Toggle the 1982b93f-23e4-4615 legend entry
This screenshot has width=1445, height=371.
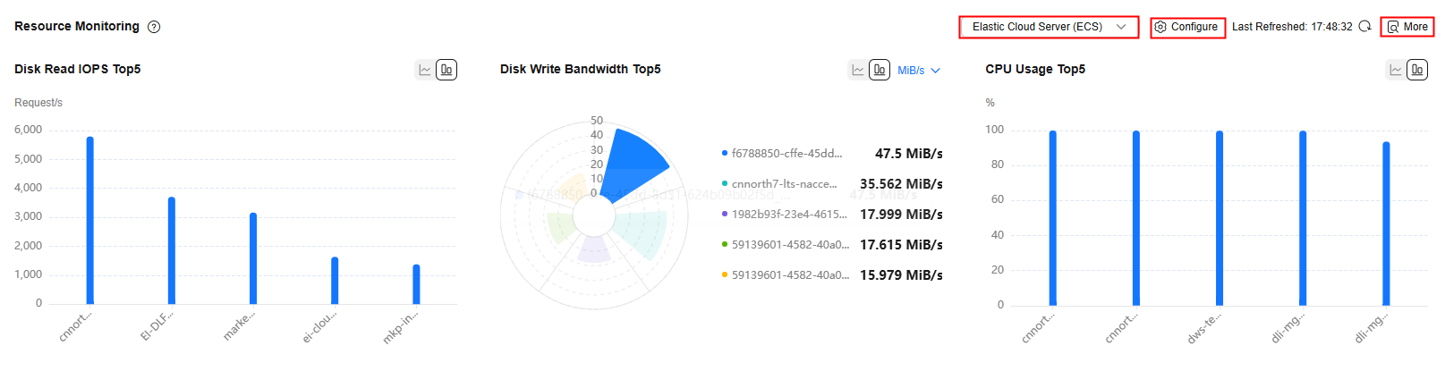(788, 215)
